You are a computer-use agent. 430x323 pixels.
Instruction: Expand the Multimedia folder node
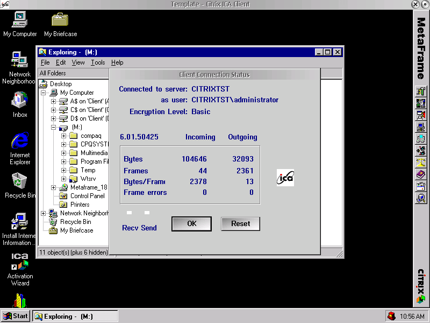pos(63,153)
